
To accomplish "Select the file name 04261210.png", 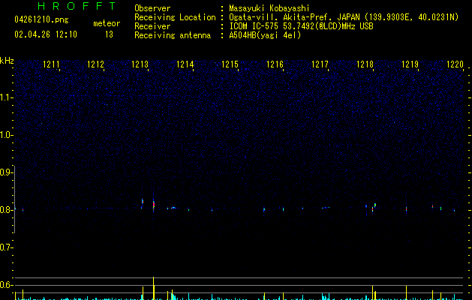I will [x=41, y=19].
